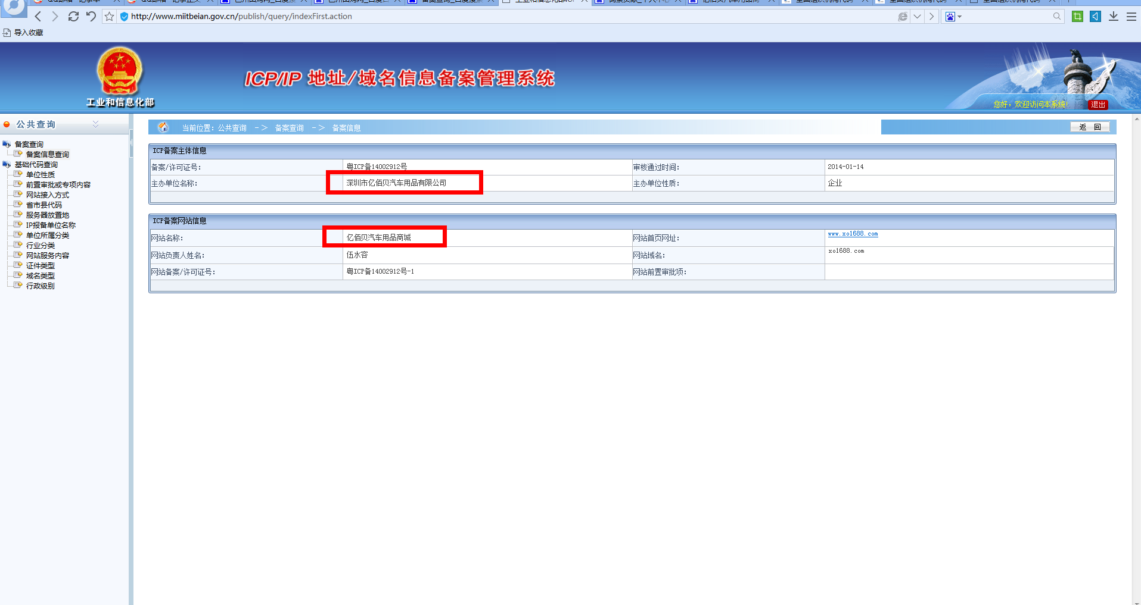
Task: Click the www.xo1688.com homepage link
Action: click(x=853, y=234)
